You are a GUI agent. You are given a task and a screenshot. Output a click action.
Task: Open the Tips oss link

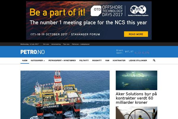(x=66, y=44)
